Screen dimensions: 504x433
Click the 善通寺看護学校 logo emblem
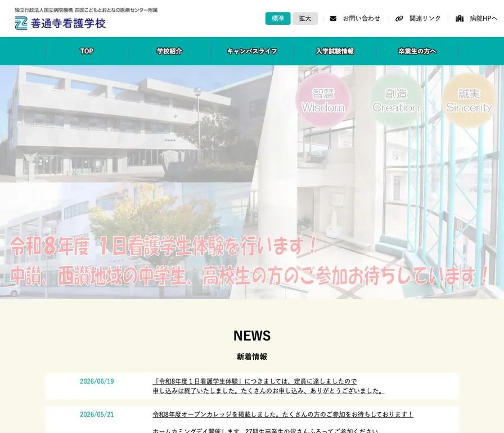click(21, 23)
